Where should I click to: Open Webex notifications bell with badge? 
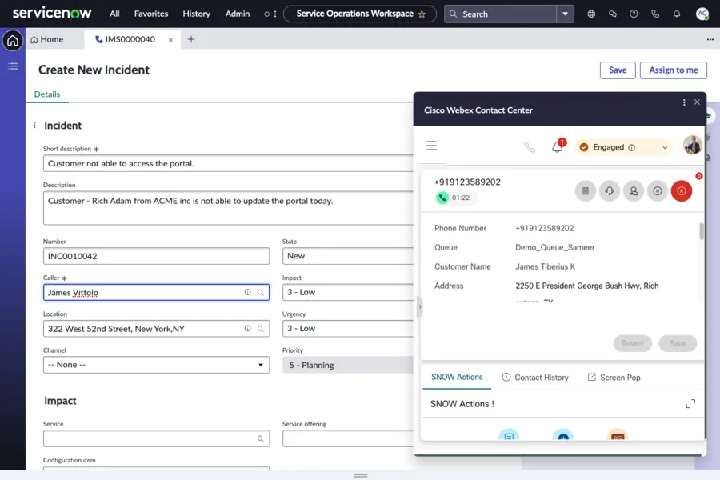point(558,146)
